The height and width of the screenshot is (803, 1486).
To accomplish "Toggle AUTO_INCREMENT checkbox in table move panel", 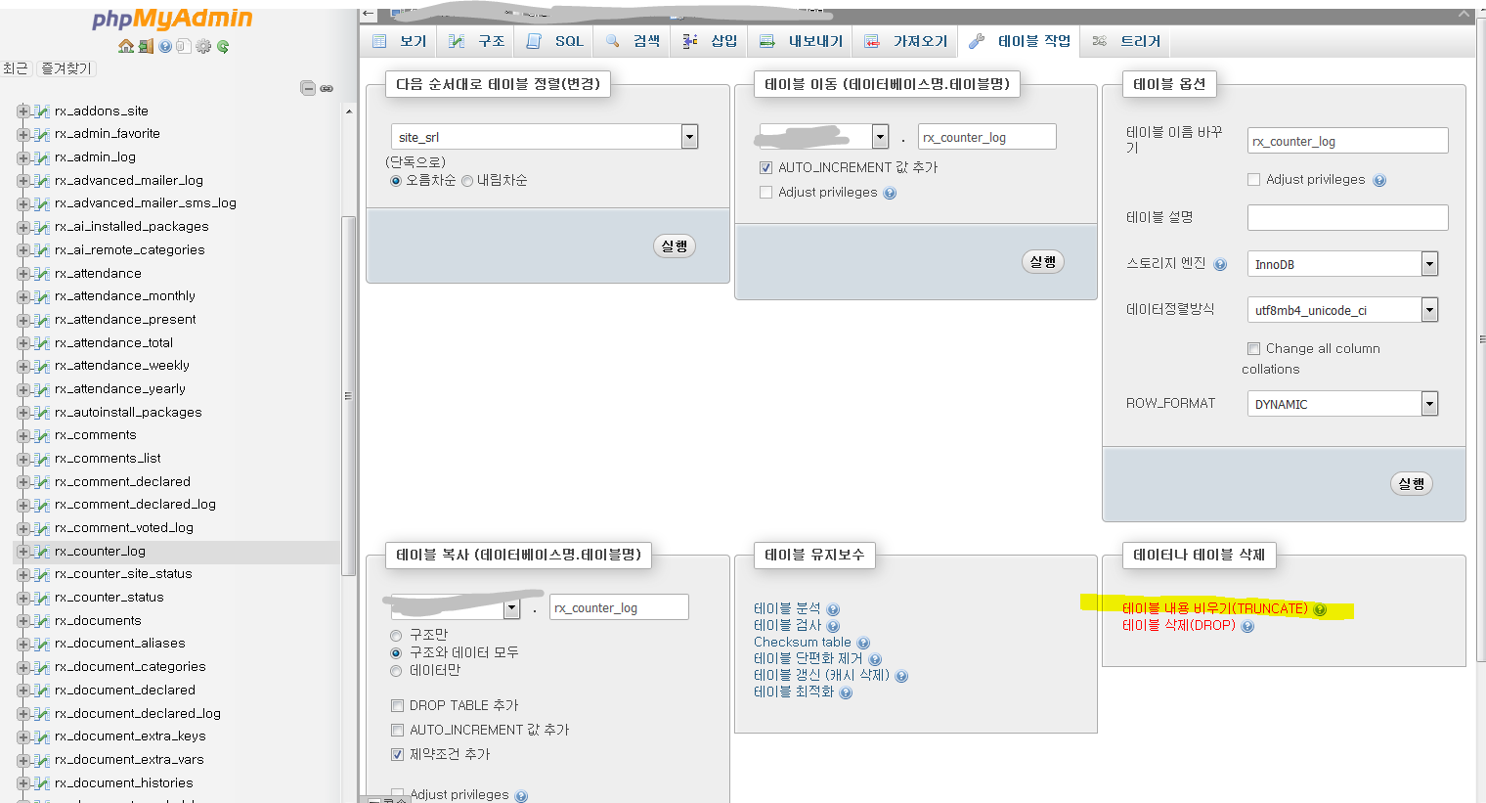I will pos(765,167).
